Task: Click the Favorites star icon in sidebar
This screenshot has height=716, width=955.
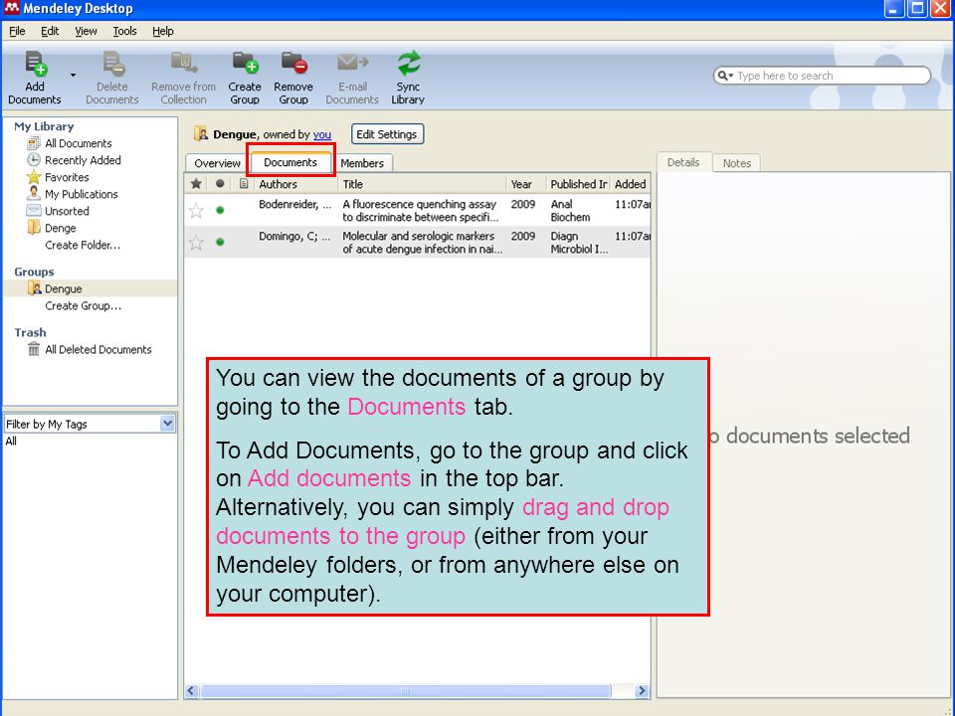Action: [x=34, y=177]
